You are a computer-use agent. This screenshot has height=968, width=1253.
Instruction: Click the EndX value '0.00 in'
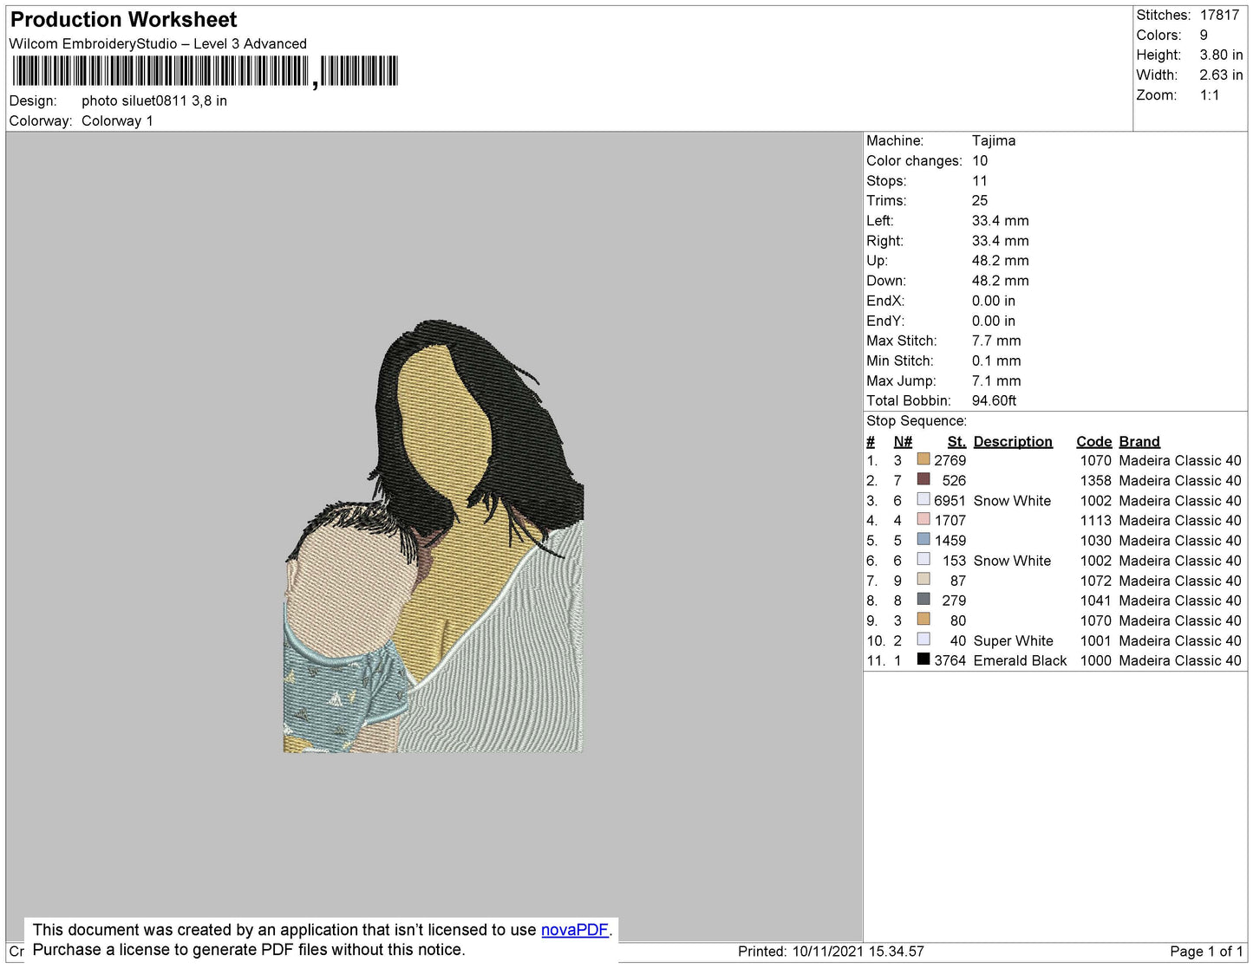click(x=994, y=302)
